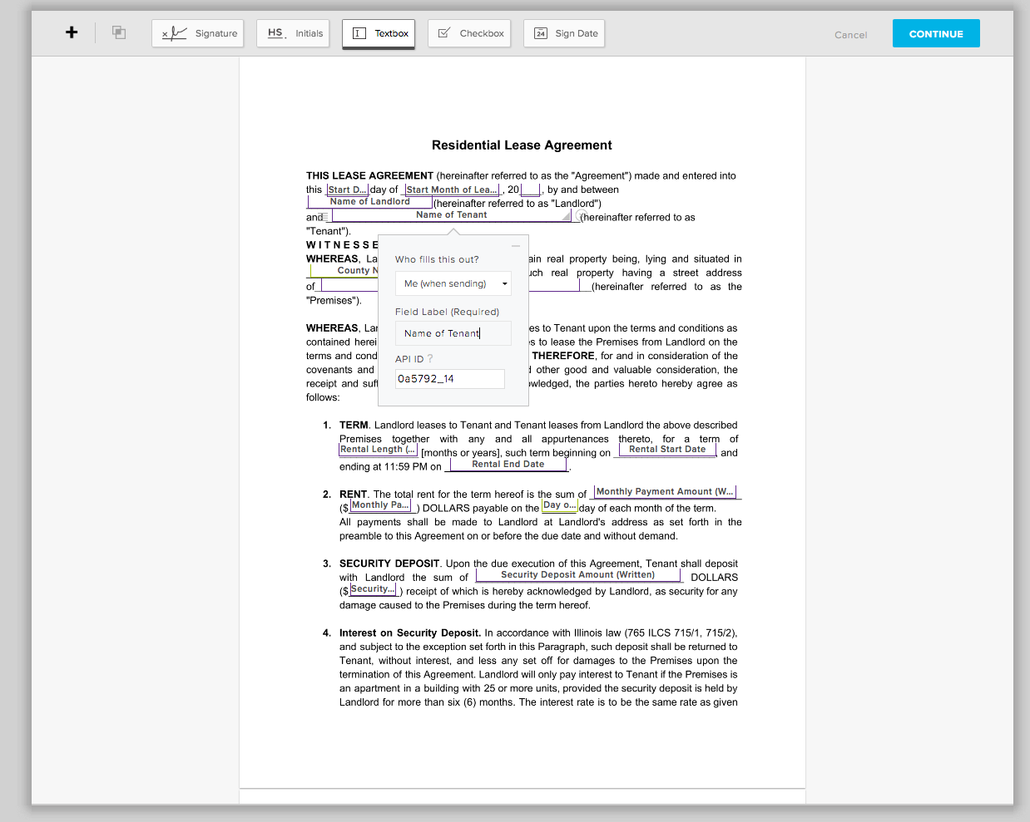
Task: Select the 'Name of Landlord' field
Action: [x=369, y=202]
